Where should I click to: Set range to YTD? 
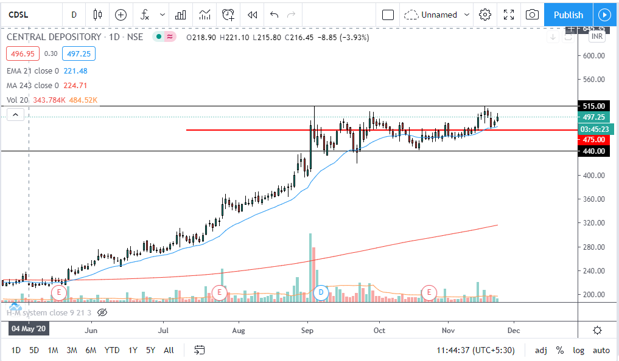[x=112, y=350]
